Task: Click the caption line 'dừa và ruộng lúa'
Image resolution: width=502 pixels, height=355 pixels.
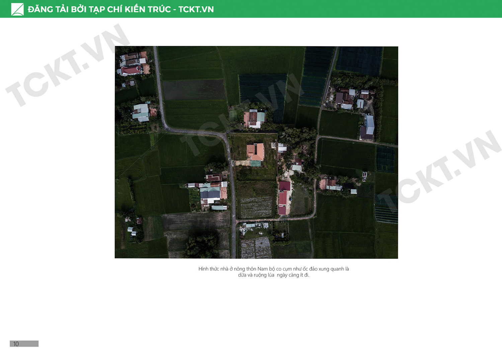Action: coord(273,275)
